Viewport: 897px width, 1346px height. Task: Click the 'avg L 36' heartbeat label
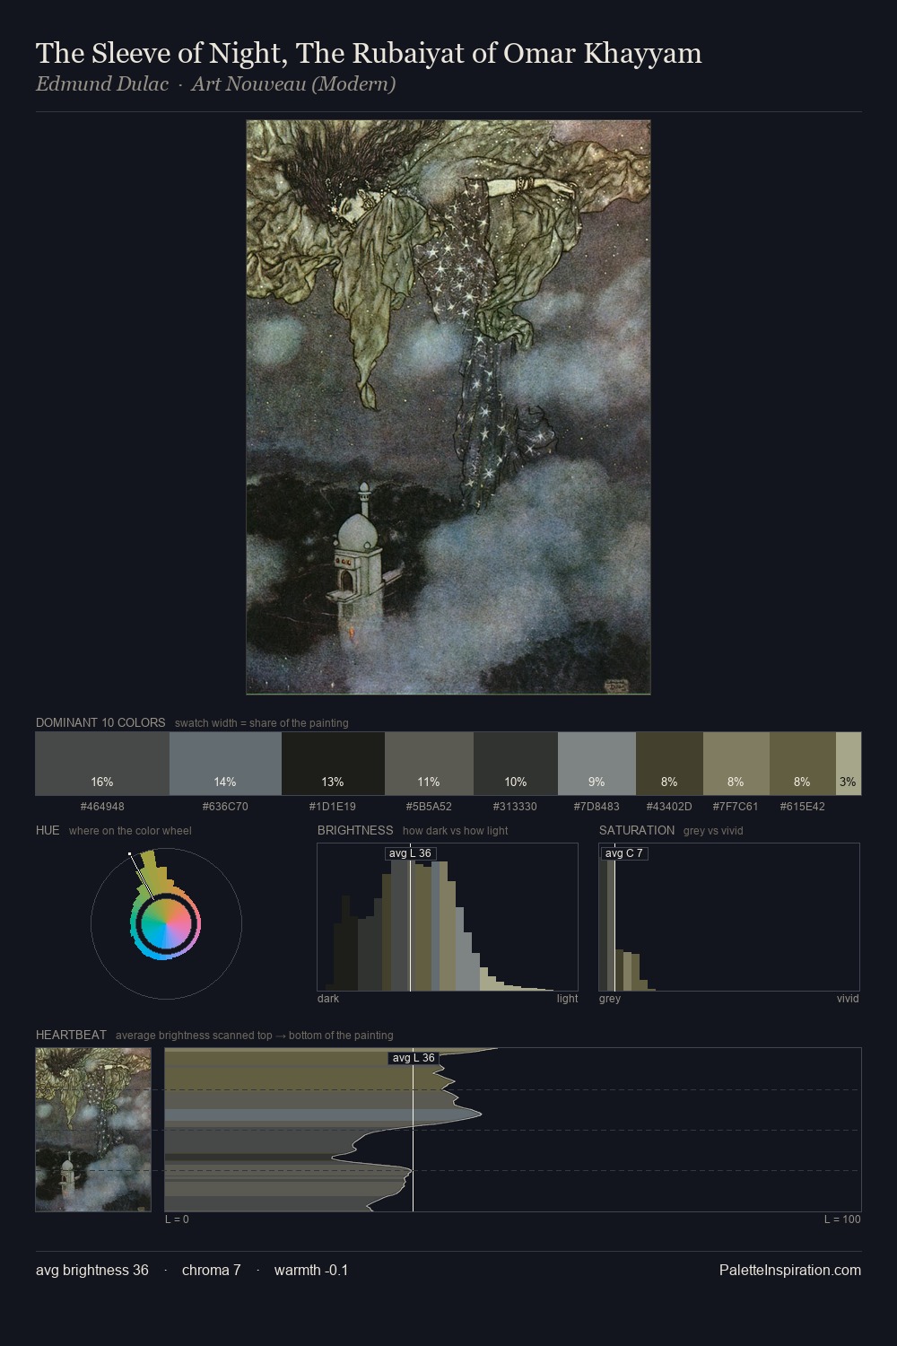[414, 1058]
